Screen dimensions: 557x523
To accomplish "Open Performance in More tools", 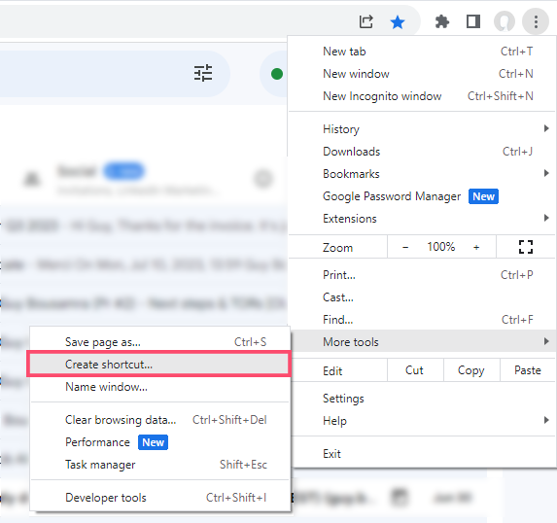I will coord(159,442).
